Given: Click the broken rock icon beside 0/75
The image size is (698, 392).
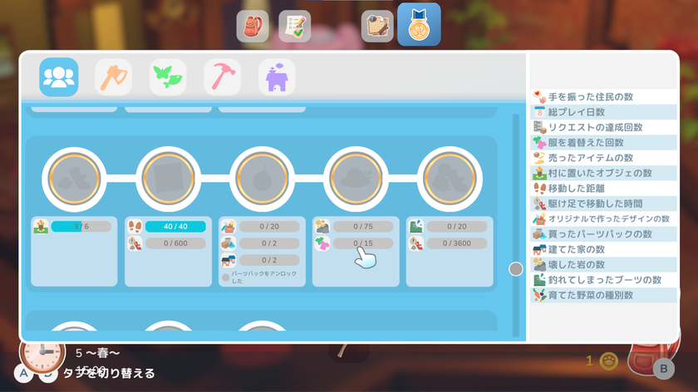Looking at the screenshot, I should click(322, 227).
